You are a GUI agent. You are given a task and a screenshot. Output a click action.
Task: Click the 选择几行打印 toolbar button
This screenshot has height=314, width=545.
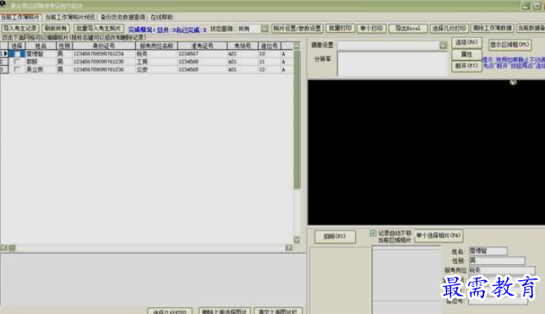tap(449, 28)
